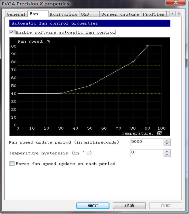The width and height of the screenshot is (189, 214).
Task: Switch to Screen capture tab
Action: [120, 14]
